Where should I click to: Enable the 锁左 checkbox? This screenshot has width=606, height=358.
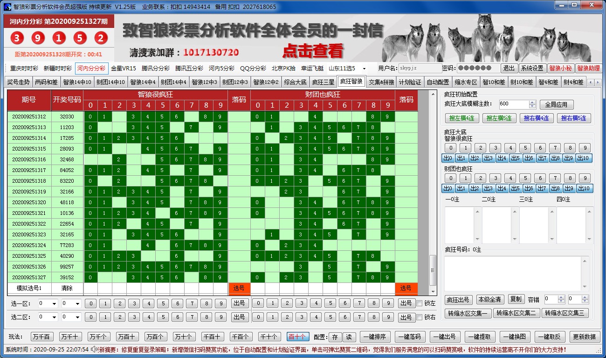point(420,303)
